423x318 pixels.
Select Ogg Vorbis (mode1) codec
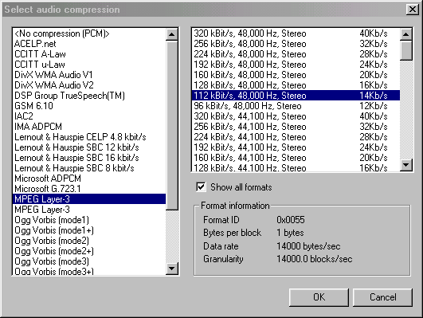[89, 220]
